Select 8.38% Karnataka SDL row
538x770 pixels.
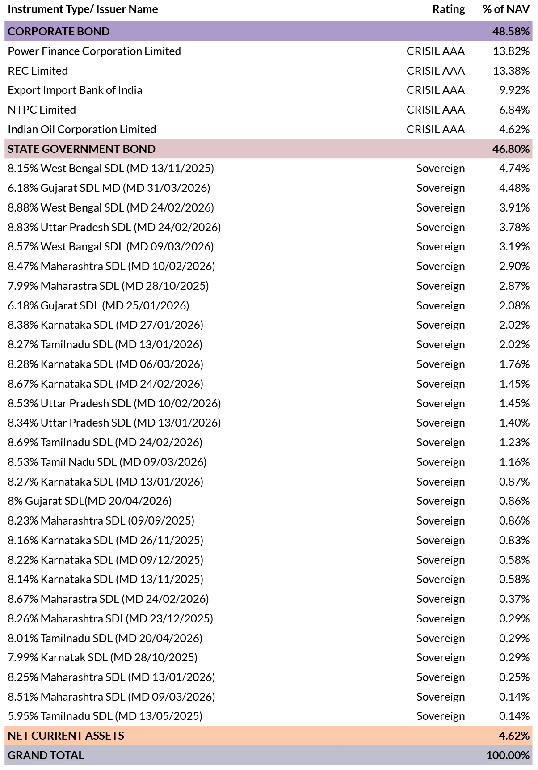[269, 325]
